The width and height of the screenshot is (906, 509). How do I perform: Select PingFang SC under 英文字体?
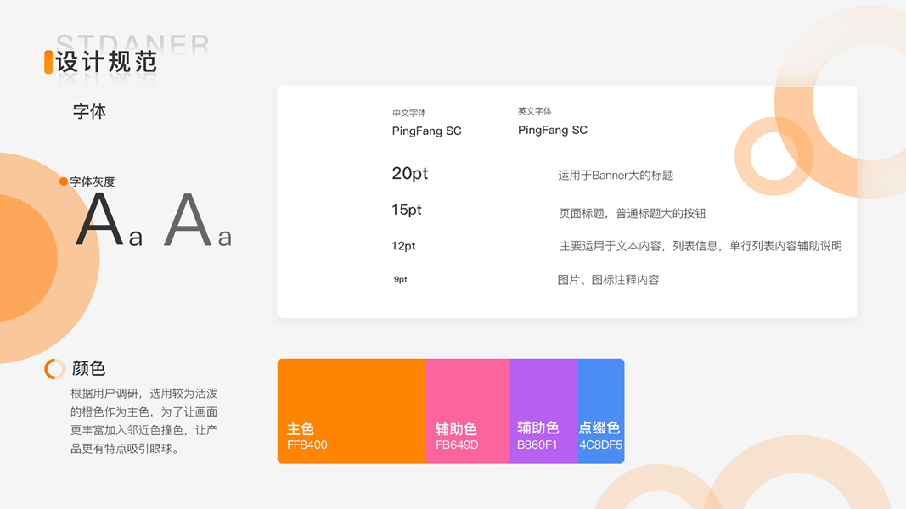pos(553,130)
